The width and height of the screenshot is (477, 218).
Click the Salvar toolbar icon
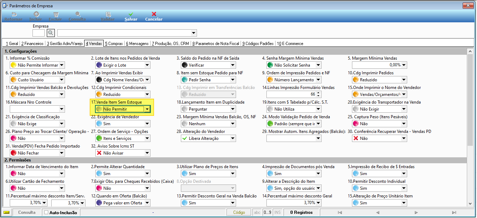[131, 14]
